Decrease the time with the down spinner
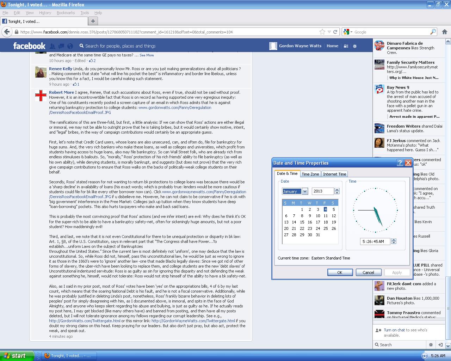Viewport: 451px width, 361px height. tap(394, 243)
